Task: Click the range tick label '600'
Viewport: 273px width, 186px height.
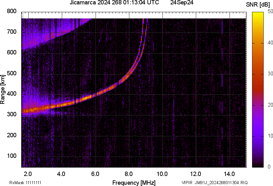Action: point(12,52)
